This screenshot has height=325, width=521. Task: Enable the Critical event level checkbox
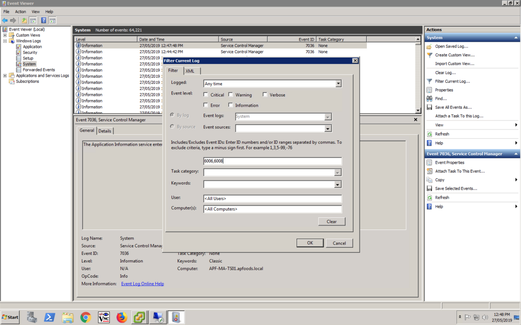(206, 95)
